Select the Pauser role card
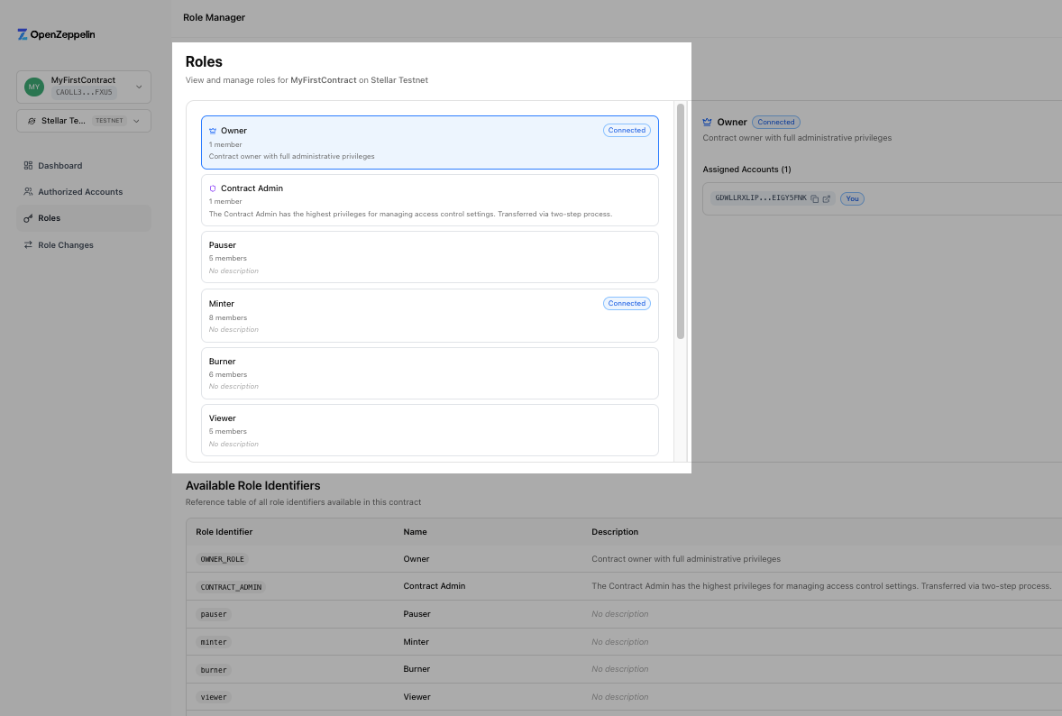The height and width of the screenshot is (716, 1062). tap(430, 256)
